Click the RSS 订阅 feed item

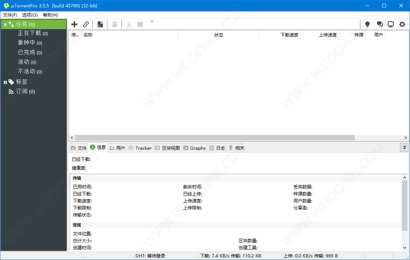point(25,92)
